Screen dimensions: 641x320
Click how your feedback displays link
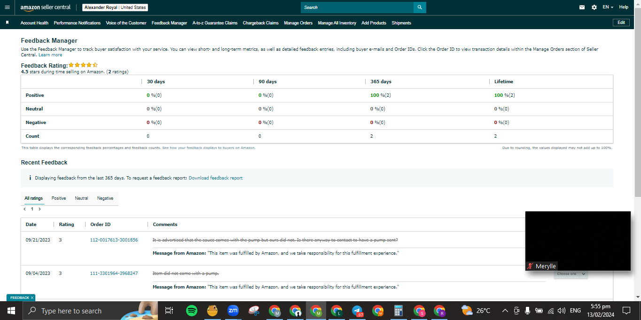click(x=209, y=148)
